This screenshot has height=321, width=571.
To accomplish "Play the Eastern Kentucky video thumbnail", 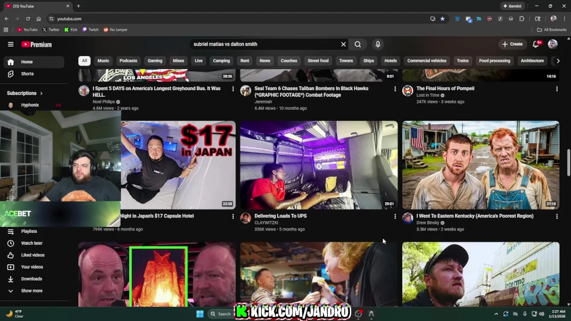I will [x=481, y=165].
